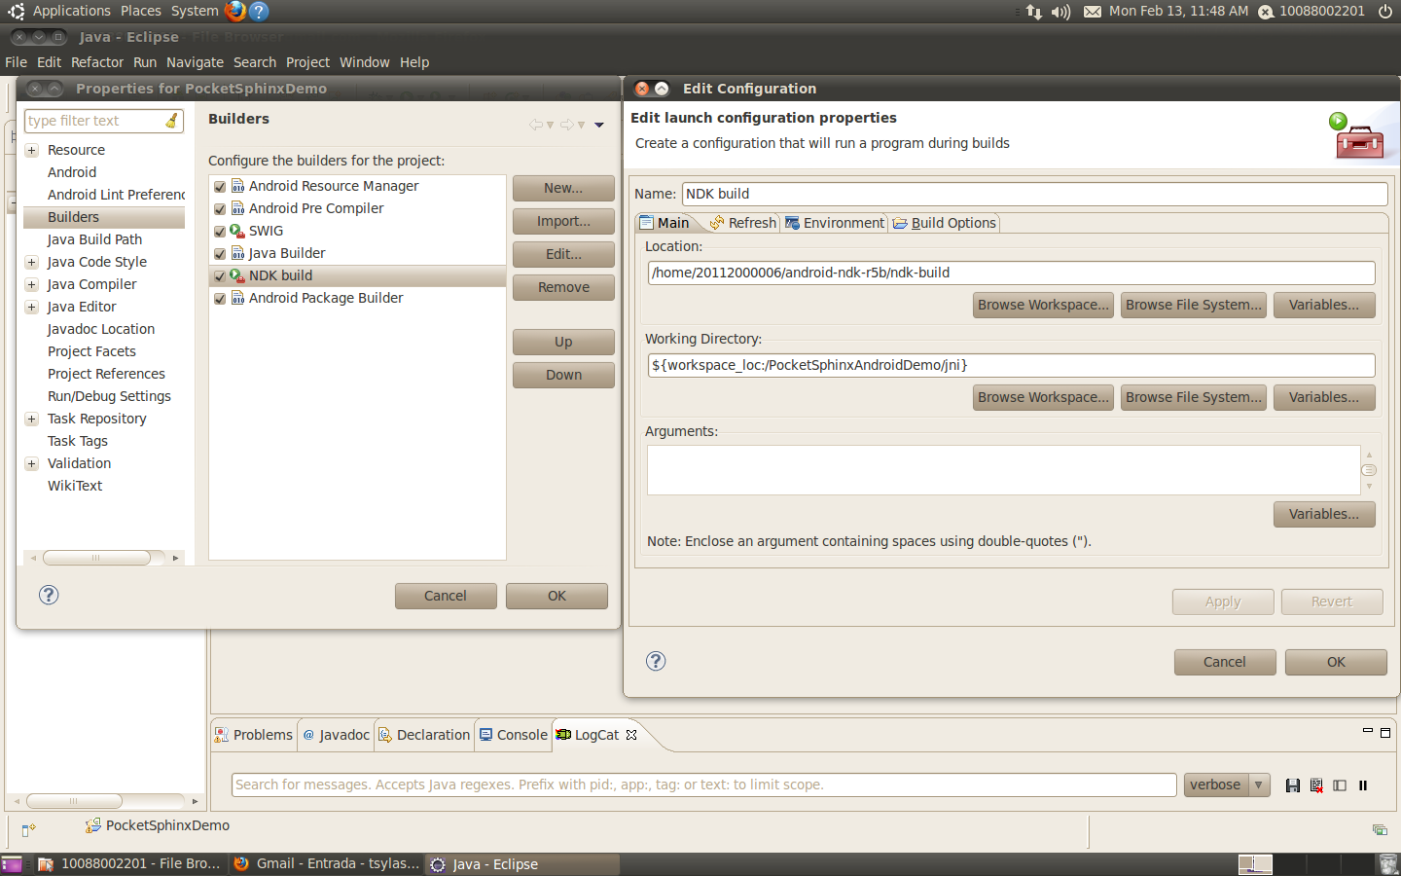Toggle Android Resource Manager builder checkbox
This screenshot has height=876, width=1401.
click(220, 187)
